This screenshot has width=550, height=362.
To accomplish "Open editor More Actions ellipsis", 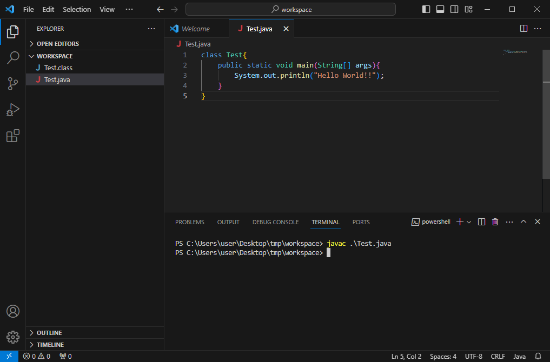I will pyautogui.click(x=538, y=29).
